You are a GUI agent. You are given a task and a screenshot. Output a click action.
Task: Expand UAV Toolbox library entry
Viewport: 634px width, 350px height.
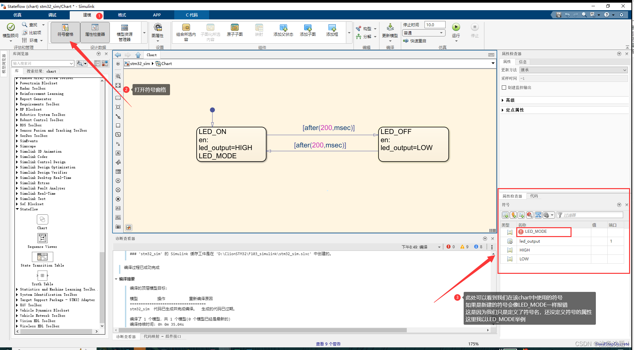point(17,305)
